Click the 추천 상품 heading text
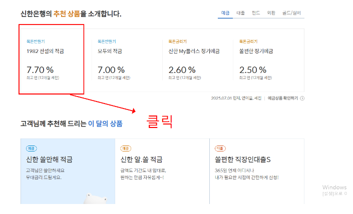Image resolution: width=353 pixels, height=214 pixels. tap(67, 13)
